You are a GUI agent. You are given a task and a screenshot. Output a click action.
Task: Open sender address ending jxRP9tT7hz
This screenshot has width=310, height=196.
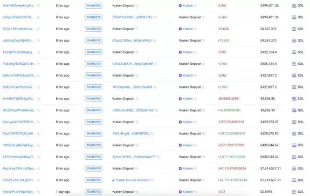coord(133,17)
